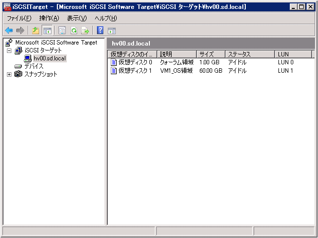The image size is (318, 238).
Task: Click the hv00.sd.local computer icon
Action: [28, 58]
